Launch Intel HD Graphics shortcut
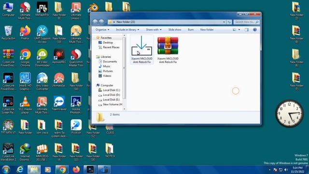This screenshot has width=309, height=174. click(x=25, y=82)
